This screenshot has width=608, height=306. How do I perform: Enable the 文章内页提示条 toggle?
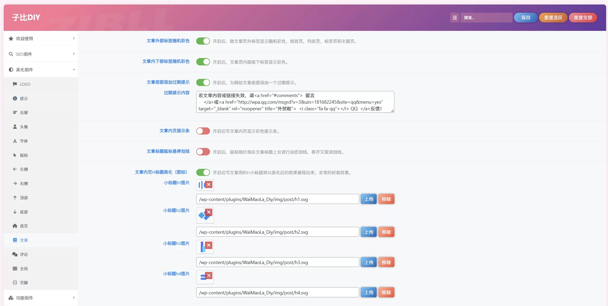203,131
